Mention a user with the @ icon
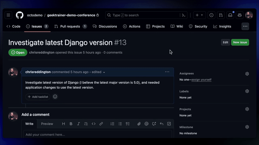Viewport: 259px width, 145px height. [x=146, y=124]
